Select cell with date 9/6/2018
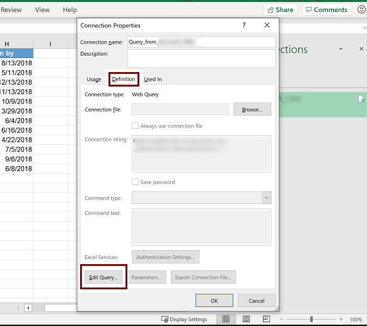 (16, 159)
